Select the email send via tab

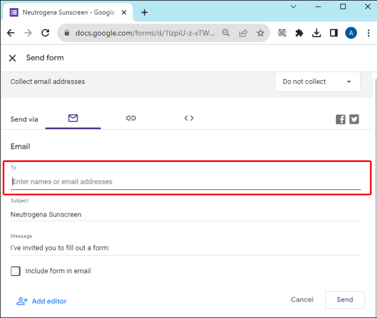(x=73, y=118)
